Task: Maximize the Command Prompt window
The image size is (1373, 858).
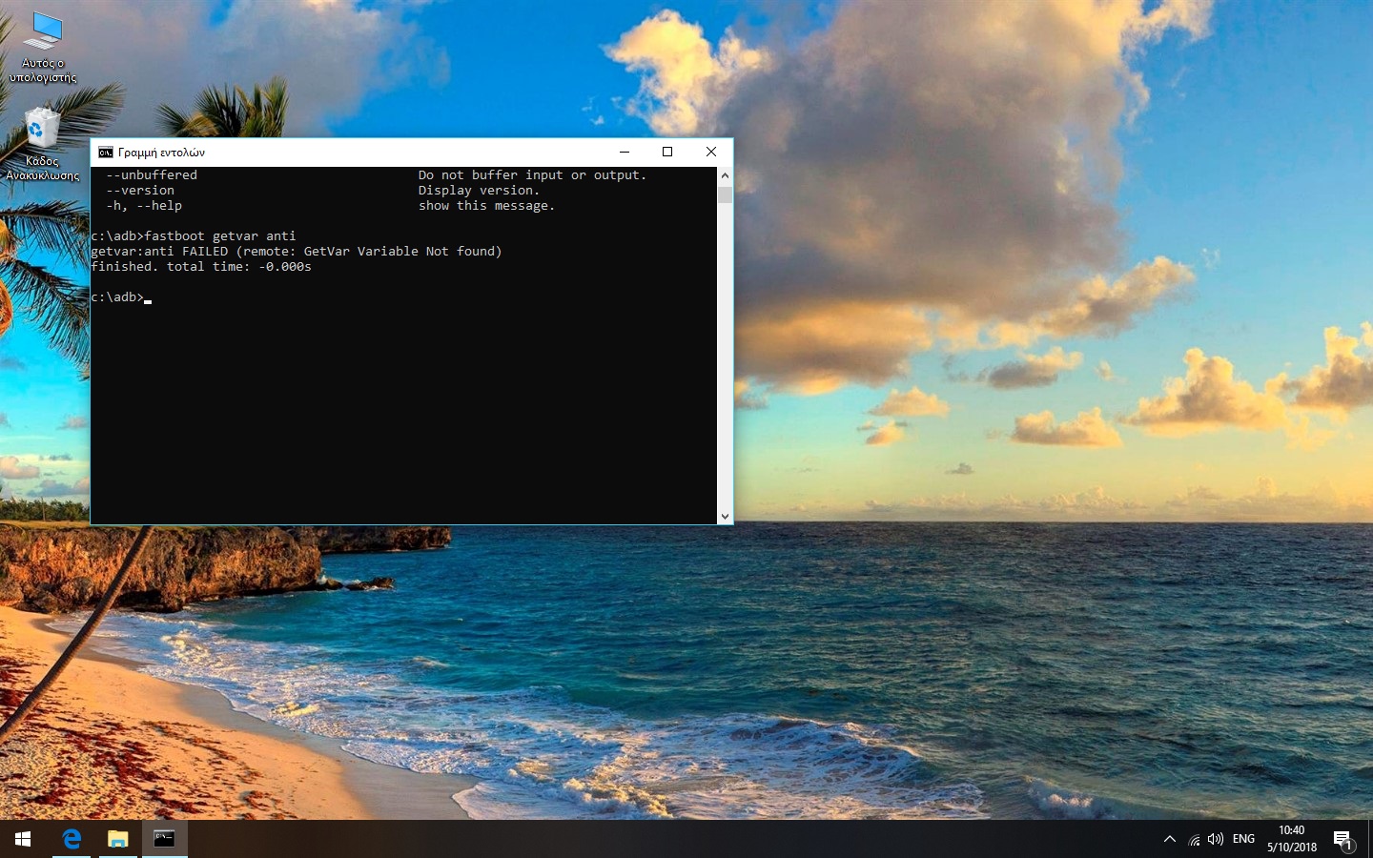Action: [x=667, y=152]
